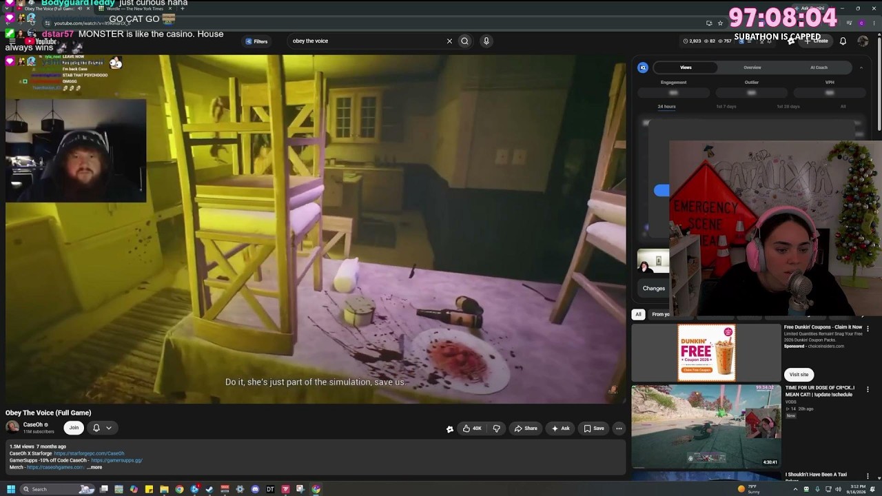The image size is (882, 496).
Task: Click the blue vidIQ logo icon in the panel
Action: click(643, 68)
